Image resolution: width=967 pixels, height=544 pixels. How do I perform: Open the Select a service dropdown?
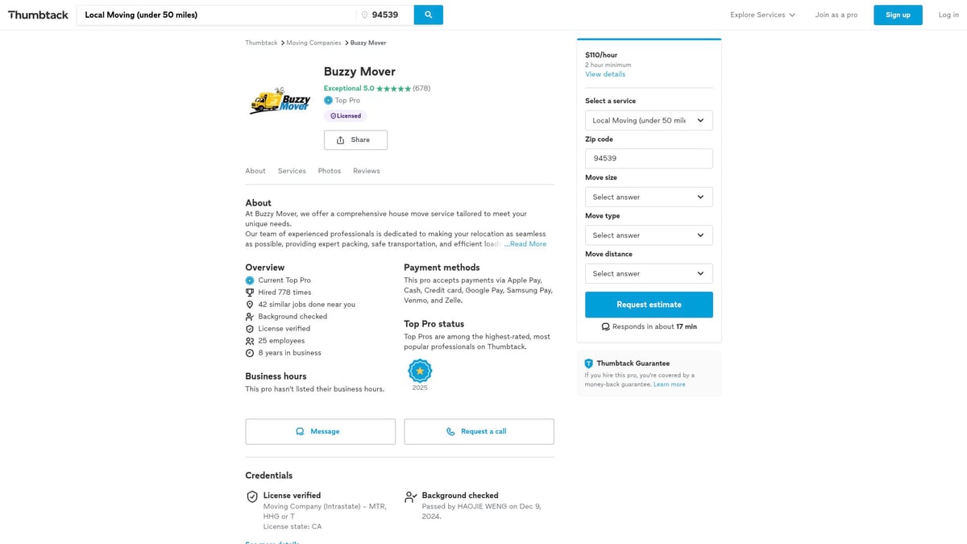tap(649, 121)
